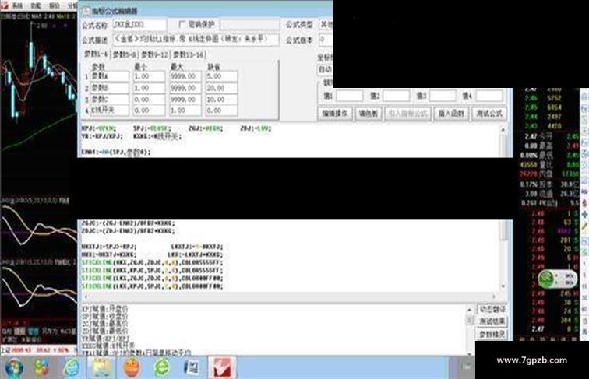Switch to the 参数13-16 tab
This screenshot has width=589, height=379.
pos(189,54)
